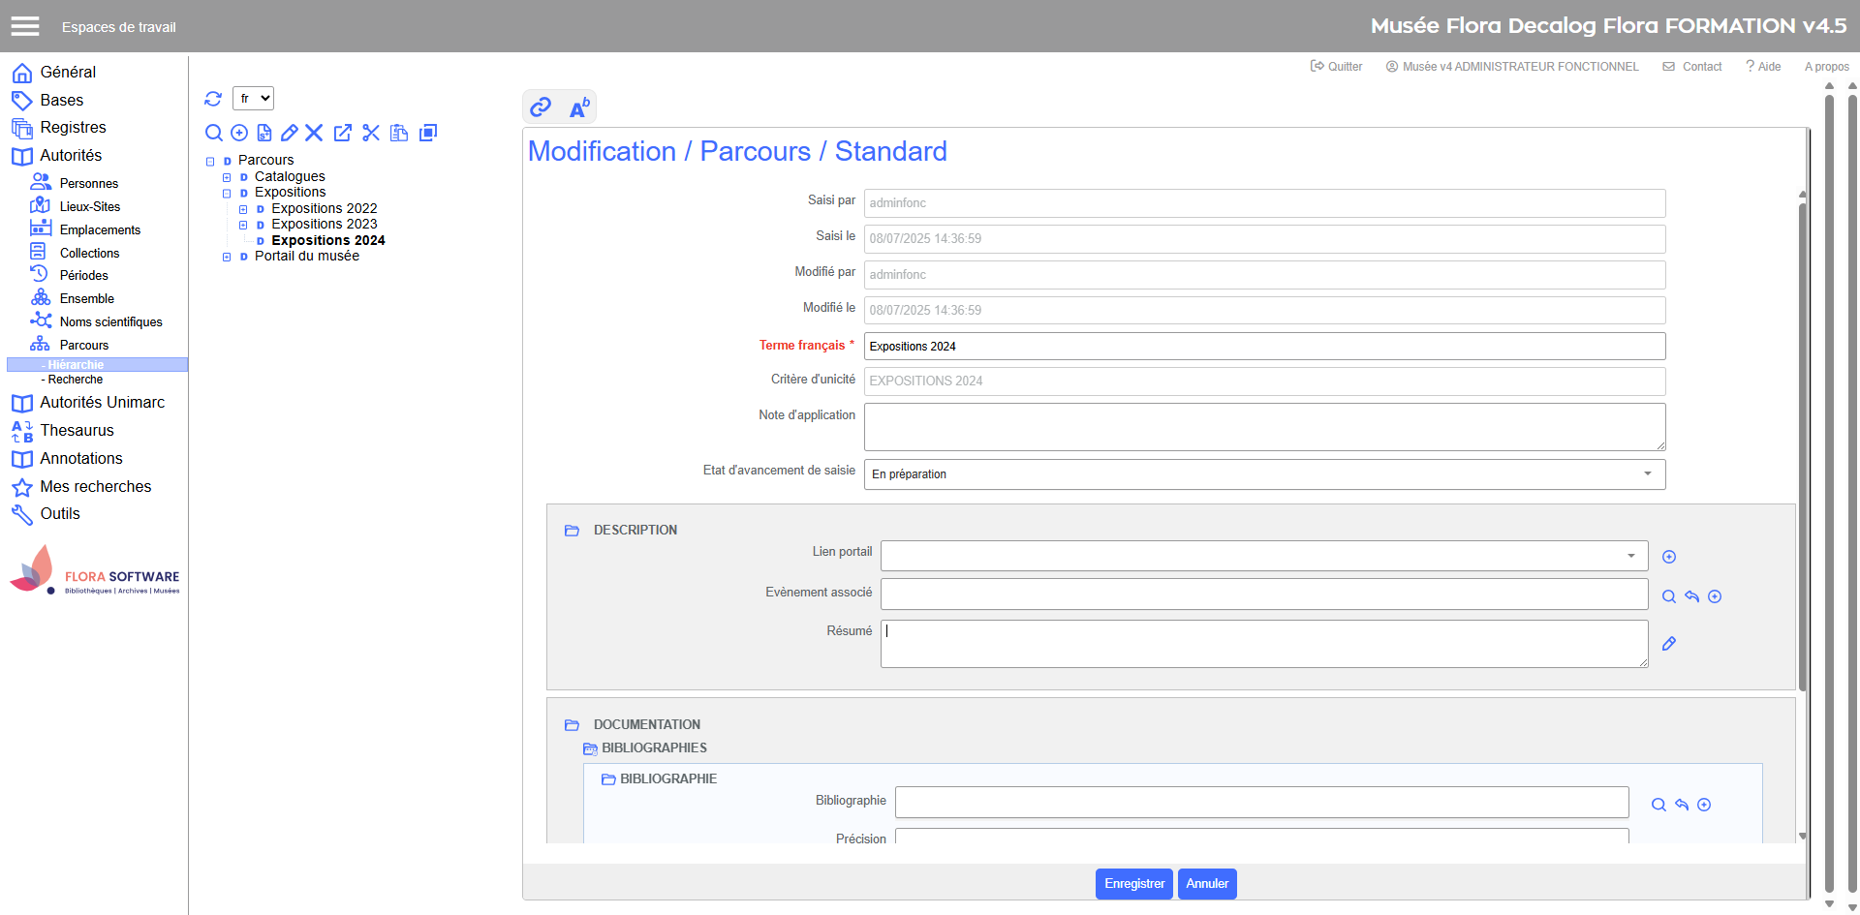The width and height of the screenshot is (1860, 915).
Task: Click the chain link icon above form
Action: coord(541,107)
